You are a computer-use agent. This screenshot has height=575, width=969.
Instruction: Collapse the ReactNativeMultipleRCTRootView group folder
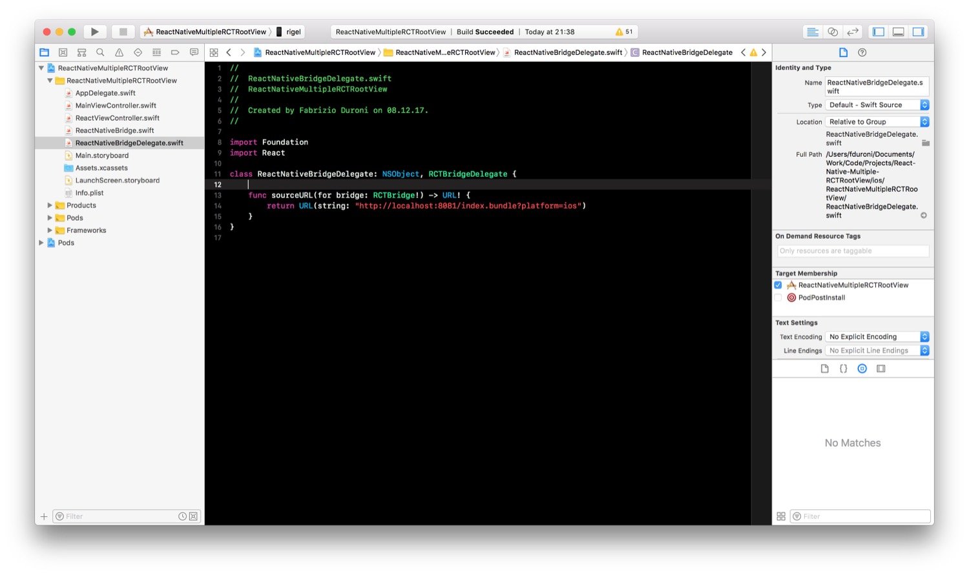pos(50,81)
